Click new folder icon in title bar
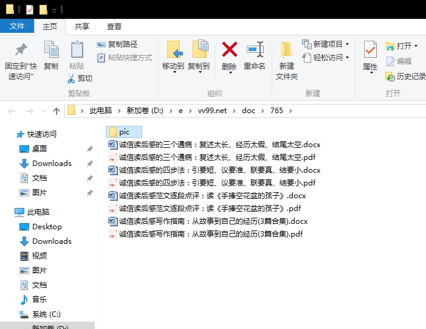 click(43, 10)
